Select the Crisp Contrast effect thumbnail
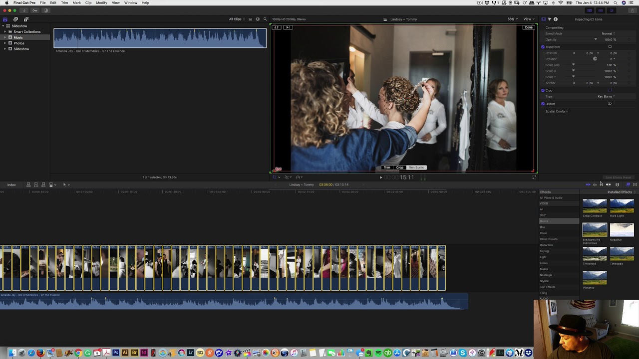 [595, 206]
